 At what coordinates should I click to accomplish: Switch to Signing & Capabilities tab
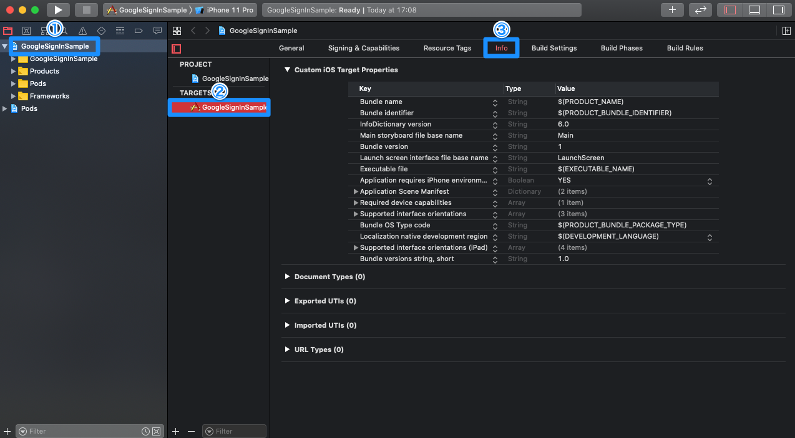364,48
